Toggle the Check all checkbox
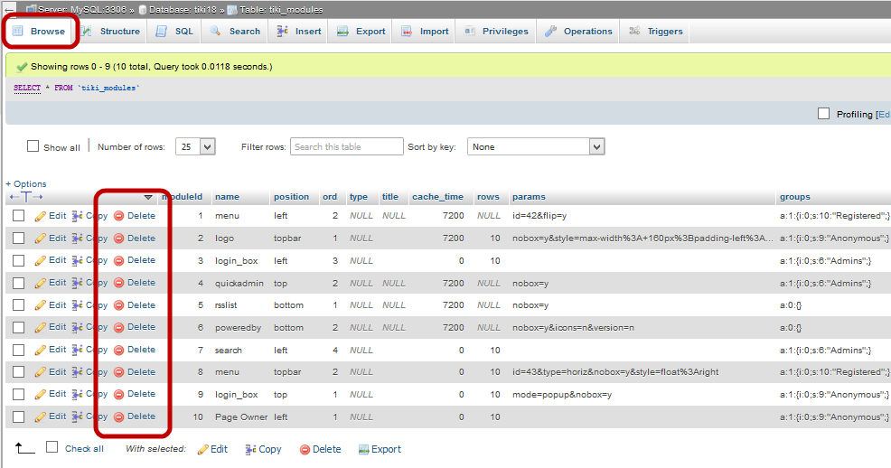Screen dimensions: 891x468 pos(52,447)
